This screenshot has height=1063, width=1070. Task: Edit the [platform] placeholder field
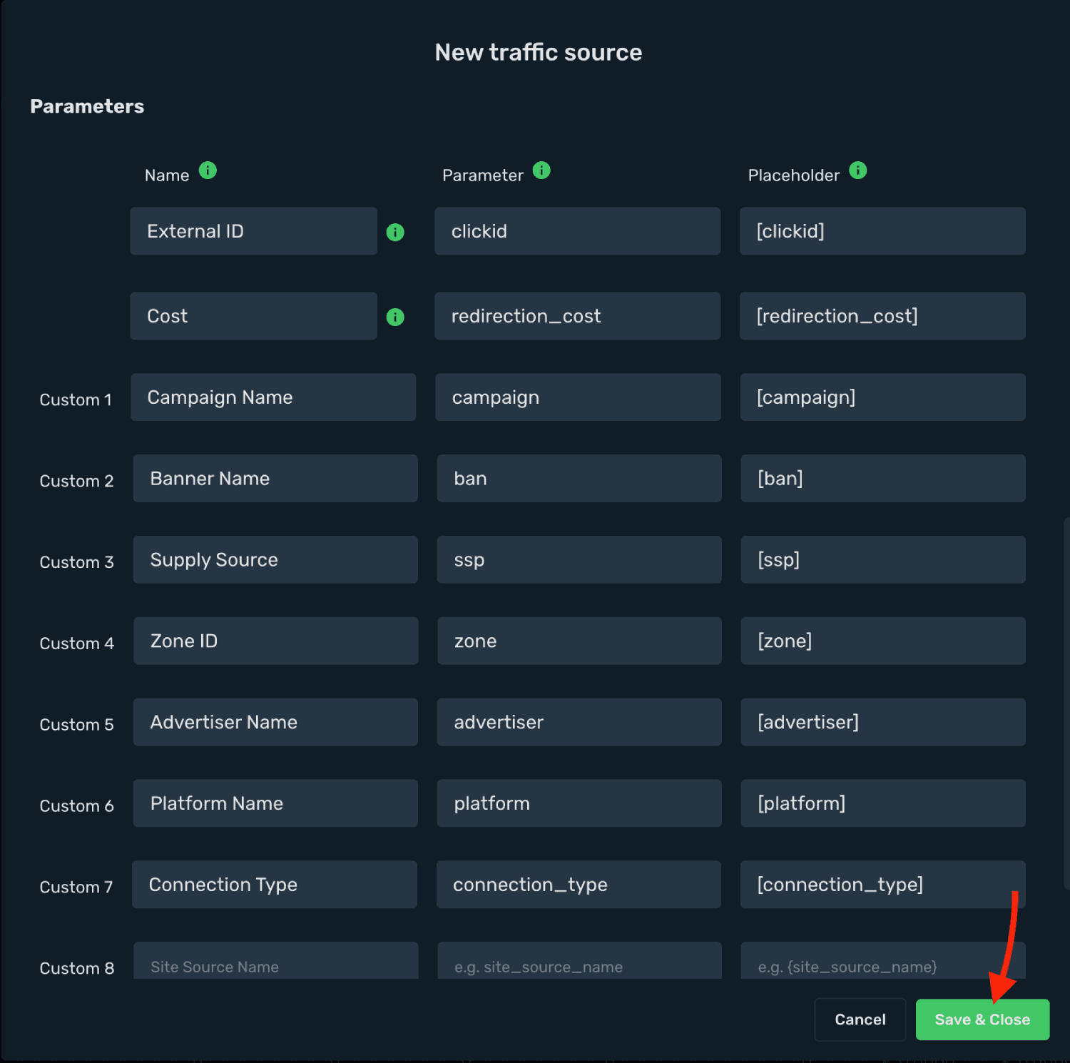[883, 803]
